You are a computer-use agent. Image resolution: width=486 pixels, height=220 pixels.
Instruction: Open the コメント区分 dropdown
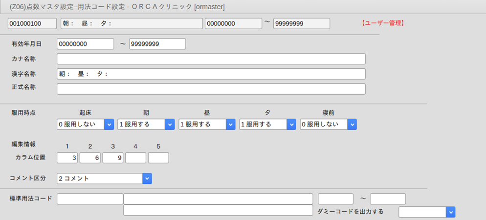click(104, 179)
